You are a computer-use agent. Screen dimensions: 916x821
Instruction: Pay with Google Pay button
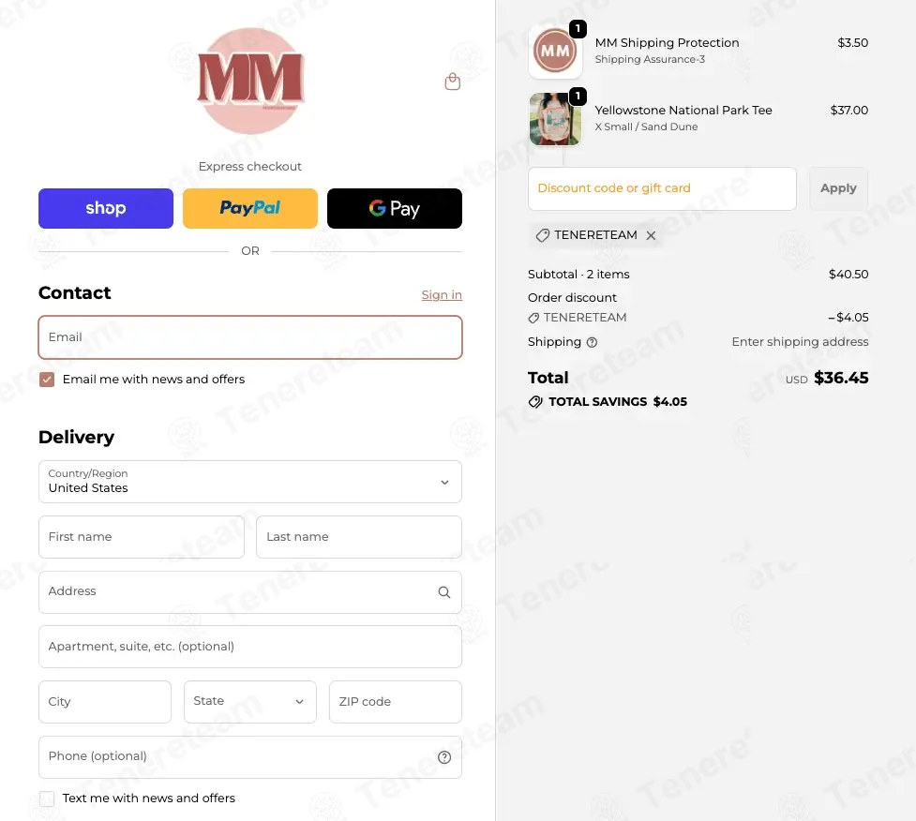[x=395, y=208]
